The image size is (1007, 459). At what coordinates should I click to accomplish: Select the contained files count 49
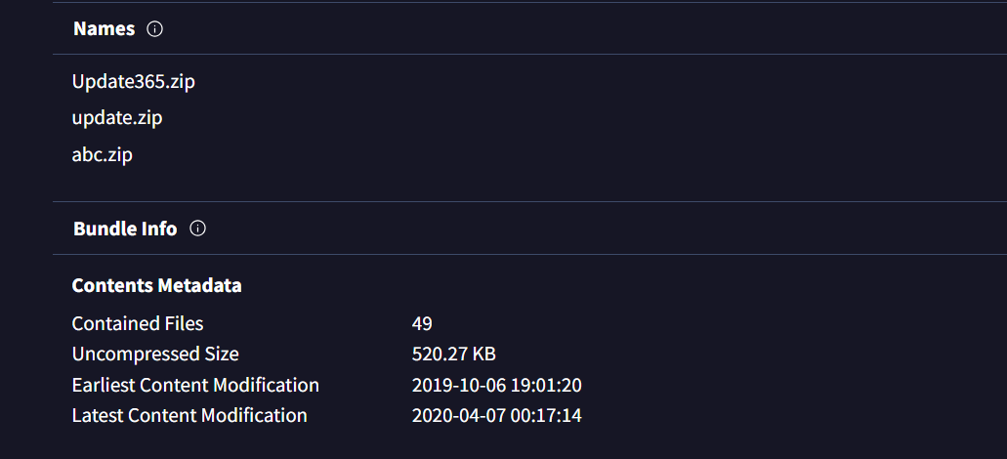click(422, 323)
